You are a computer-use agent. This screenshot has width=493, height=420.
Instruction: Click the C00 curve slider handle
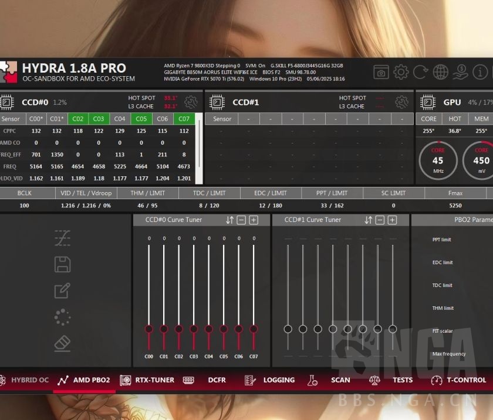click(x=148, y=329)
